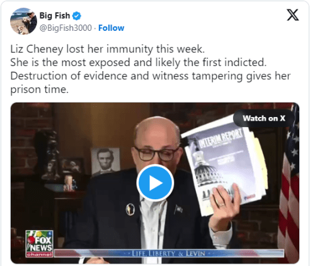This screenshot has height=266, width=315.
Task: Click the Interim Report document in video
Action: 225,165
